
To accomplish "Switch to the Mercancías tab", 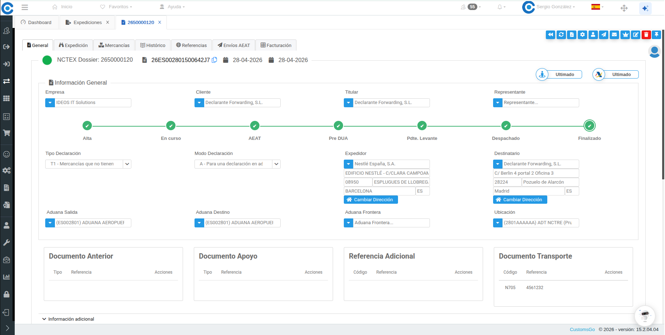I will pos(114,45).
